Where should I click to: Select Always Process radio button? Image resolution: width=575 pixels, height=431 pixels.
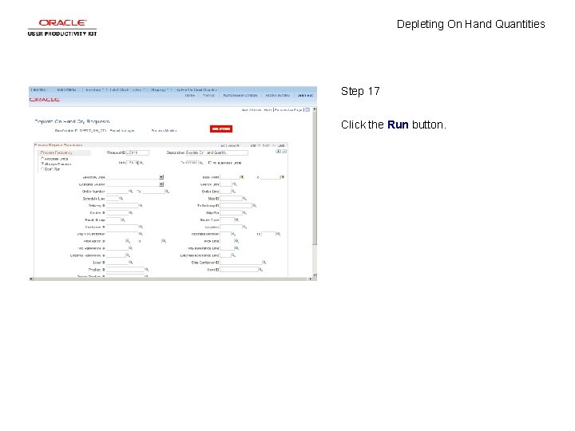pyautogui.click(x=42, y=164)
